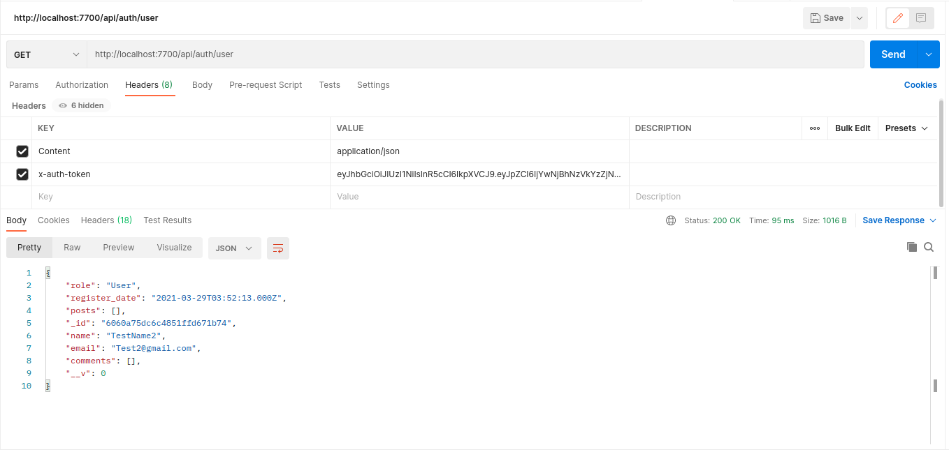This screenshot has width=949, height=452.
Task: Click the "name": "TestName2" line
Action: 116,336
